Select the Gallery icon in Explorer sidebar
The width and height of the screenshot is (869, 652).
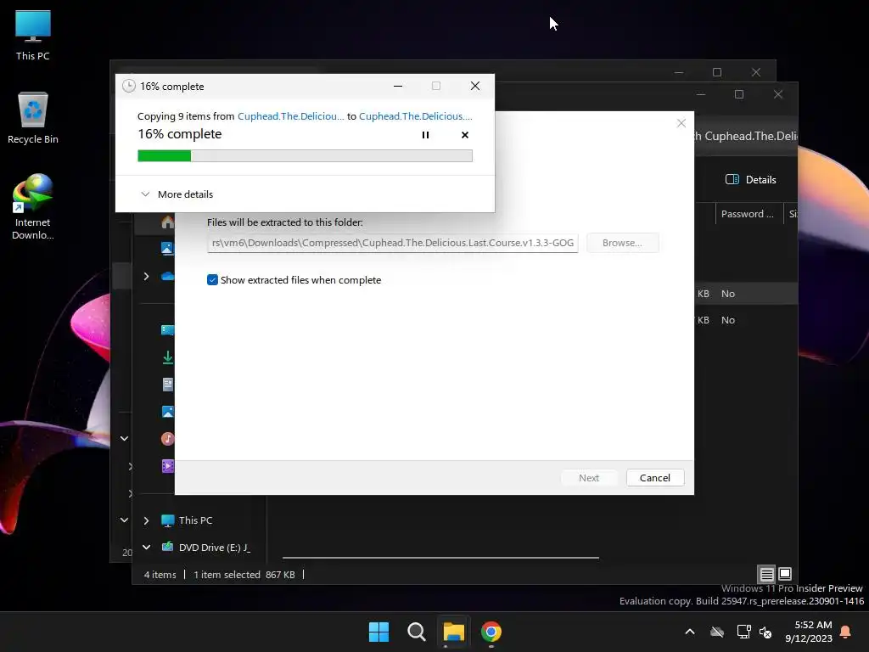[167, 249]
